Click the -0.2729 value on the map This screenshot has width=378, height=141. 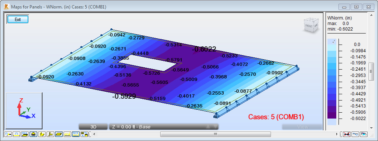point(136,38)
